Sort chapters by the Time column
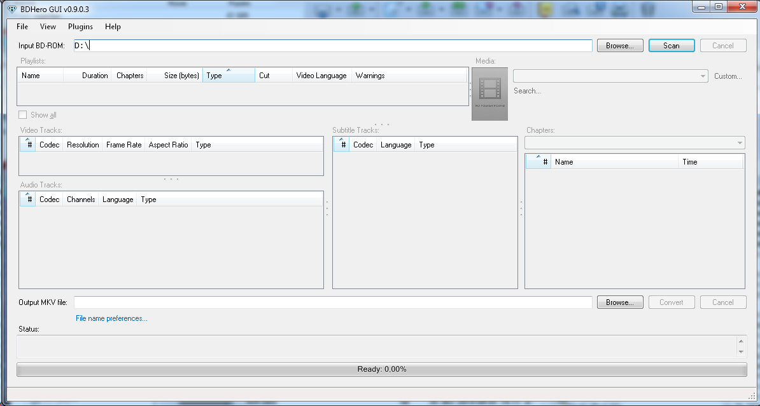 (710, 162)
